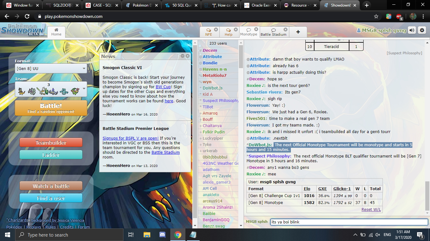Viewport: 430px width, 241px height.
Task: Click the plus tab to join a room
Action: 298,32
